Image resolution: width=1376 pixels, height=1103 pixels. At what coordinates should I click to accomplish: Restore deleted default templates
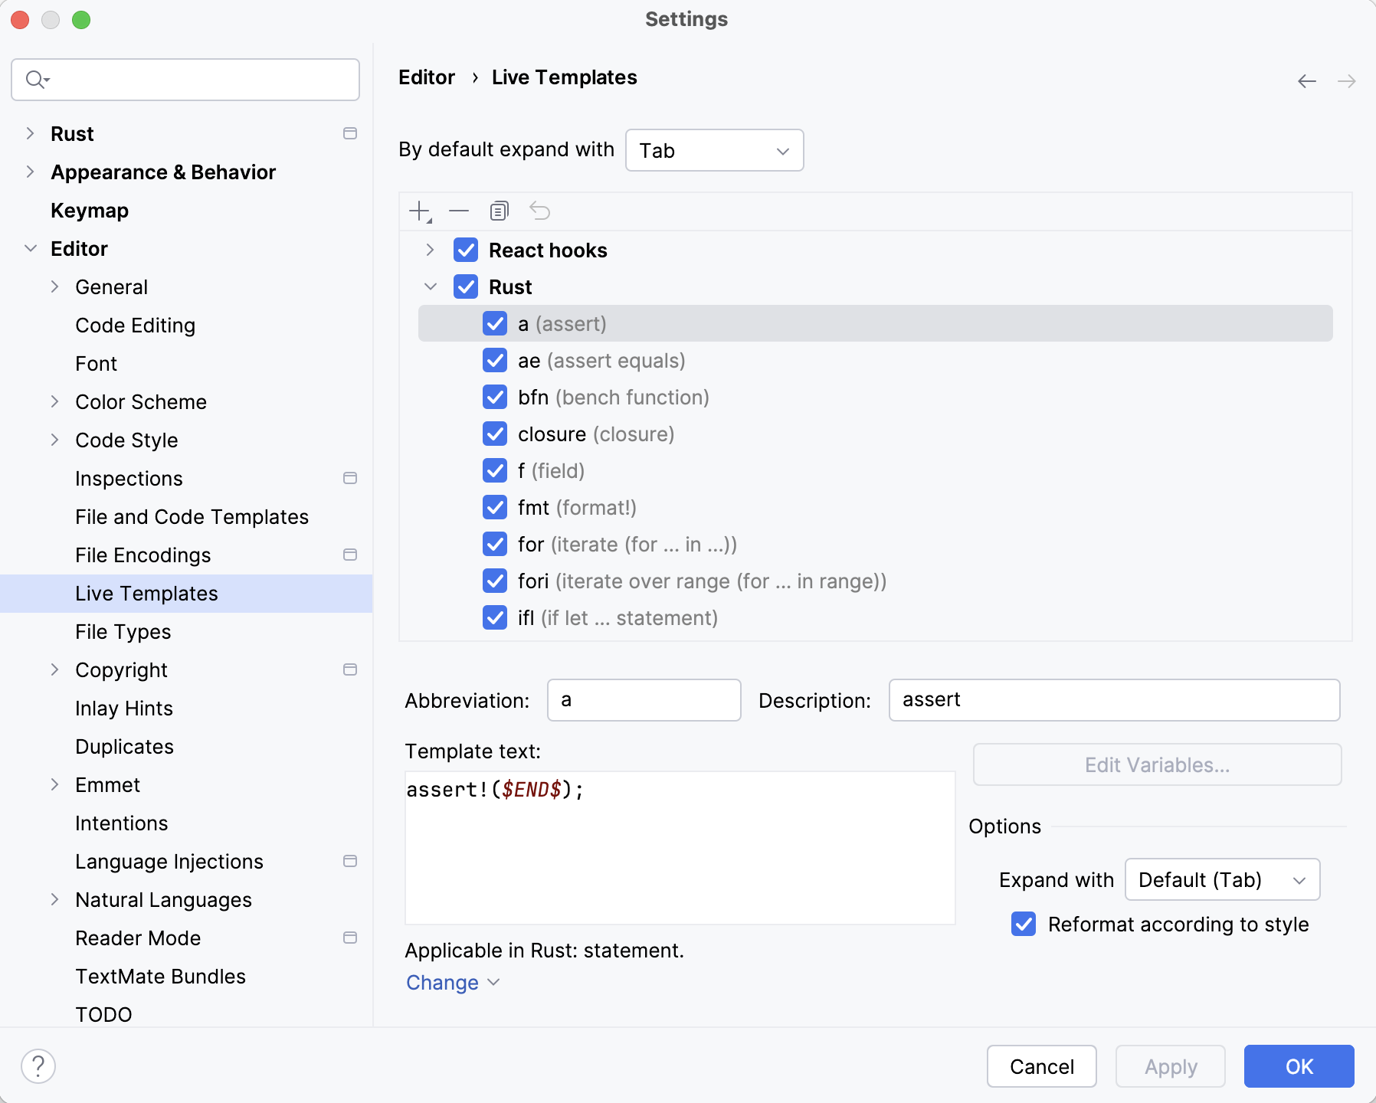540,211
